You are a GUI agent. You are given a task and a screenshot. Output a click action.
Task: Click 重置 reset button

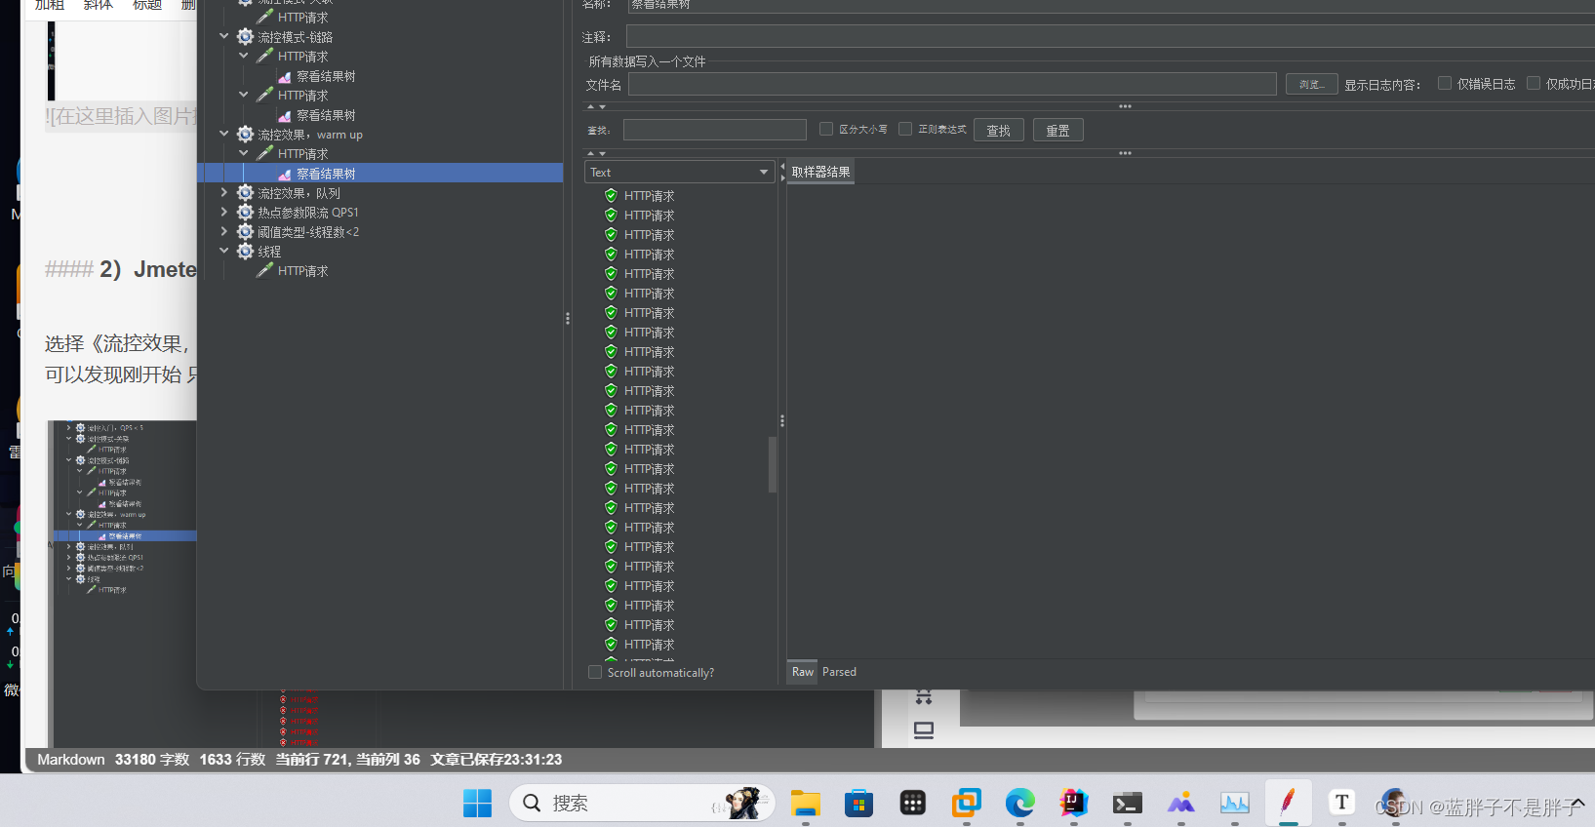point(1058,130)
